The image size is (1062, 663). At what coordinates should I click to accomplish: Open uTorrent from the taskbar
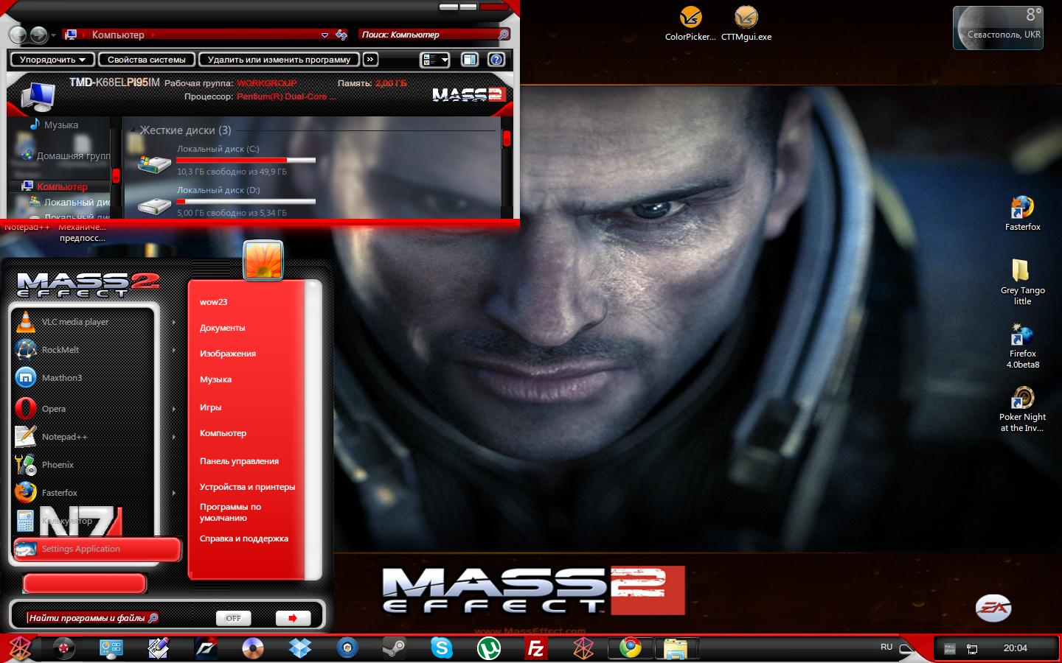[489, 648]
